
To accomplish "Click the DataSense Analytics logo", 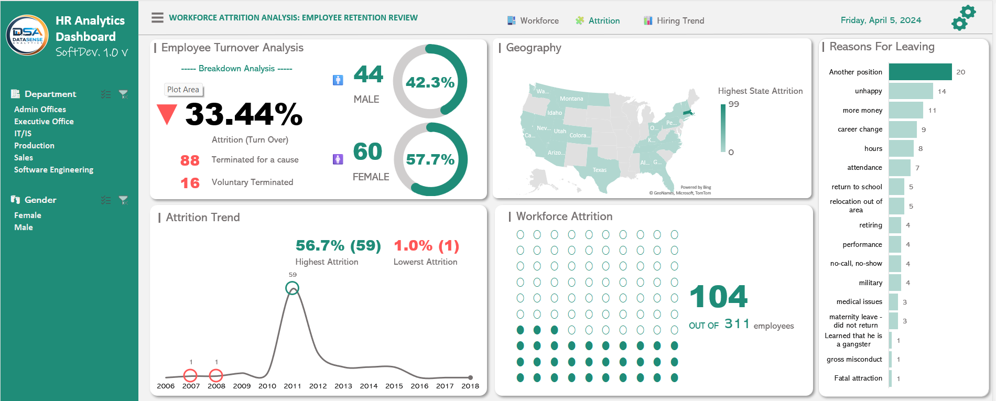I will pos(27,35).
